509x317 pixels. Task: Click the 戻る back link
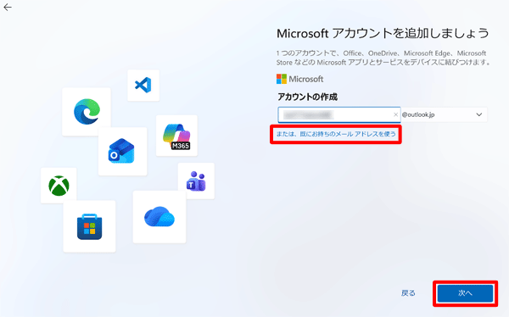pos(408,293)
